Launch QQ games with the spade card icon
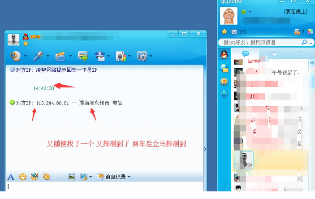Screen dimensions: 315x199 coord(121,56)
